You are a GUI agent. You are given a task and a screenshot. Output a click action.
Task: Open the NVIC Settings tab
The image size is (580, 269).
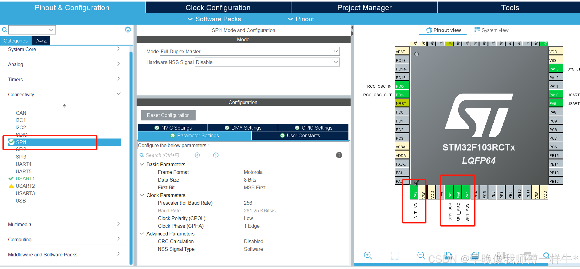173,127
